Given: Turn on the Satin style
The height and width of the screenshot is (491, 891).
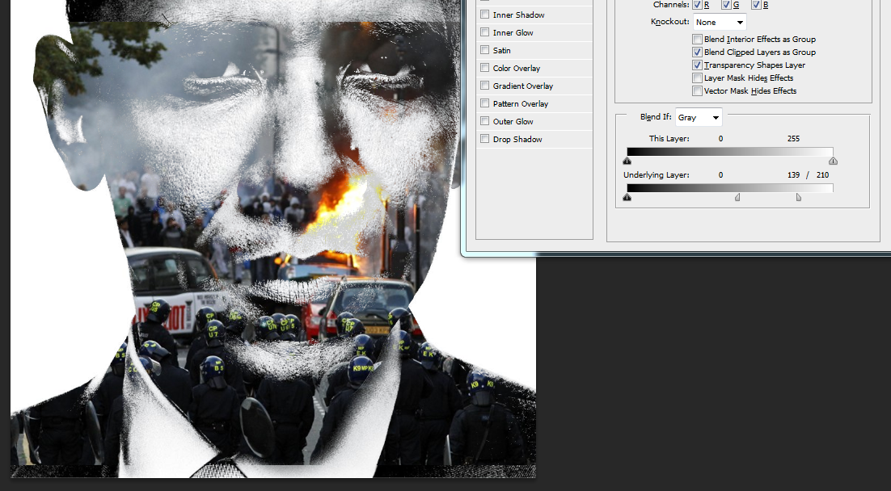Looking at the screenshot, I should pyautogui.click(x=485, y=50).
